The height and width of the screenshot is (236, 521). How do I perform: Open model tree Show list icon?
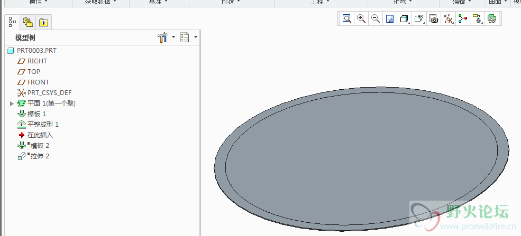pos(185,37)
